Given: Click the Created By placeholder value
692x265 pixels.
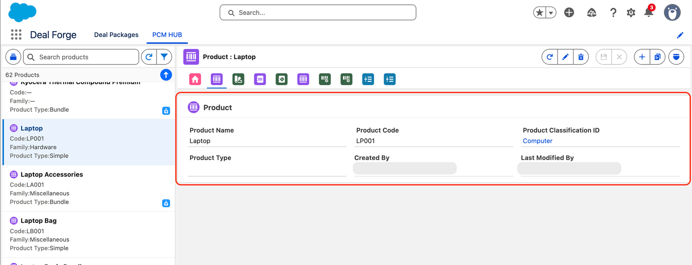Looking at the screenshot, I should (405, 168).
